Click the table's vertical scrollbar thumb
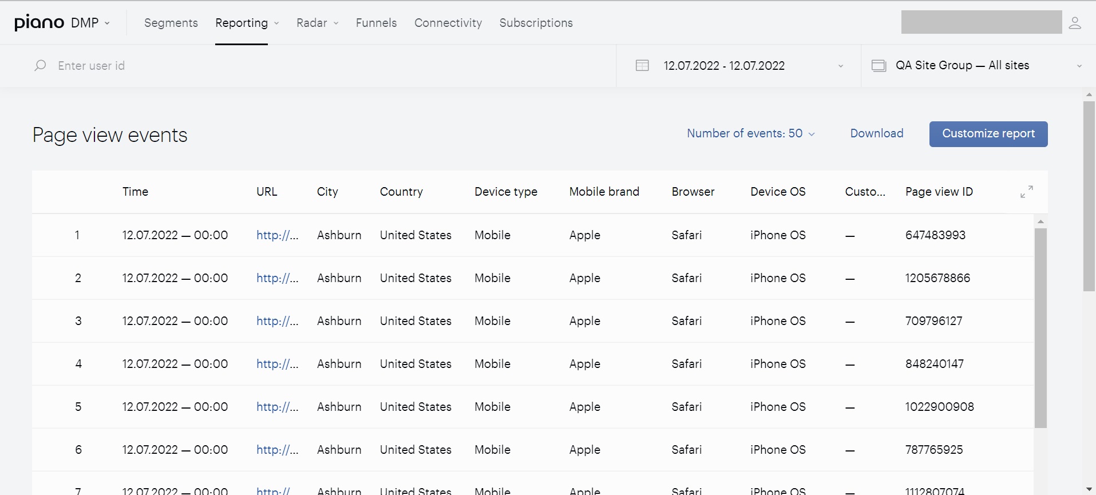 point(1040,328)
